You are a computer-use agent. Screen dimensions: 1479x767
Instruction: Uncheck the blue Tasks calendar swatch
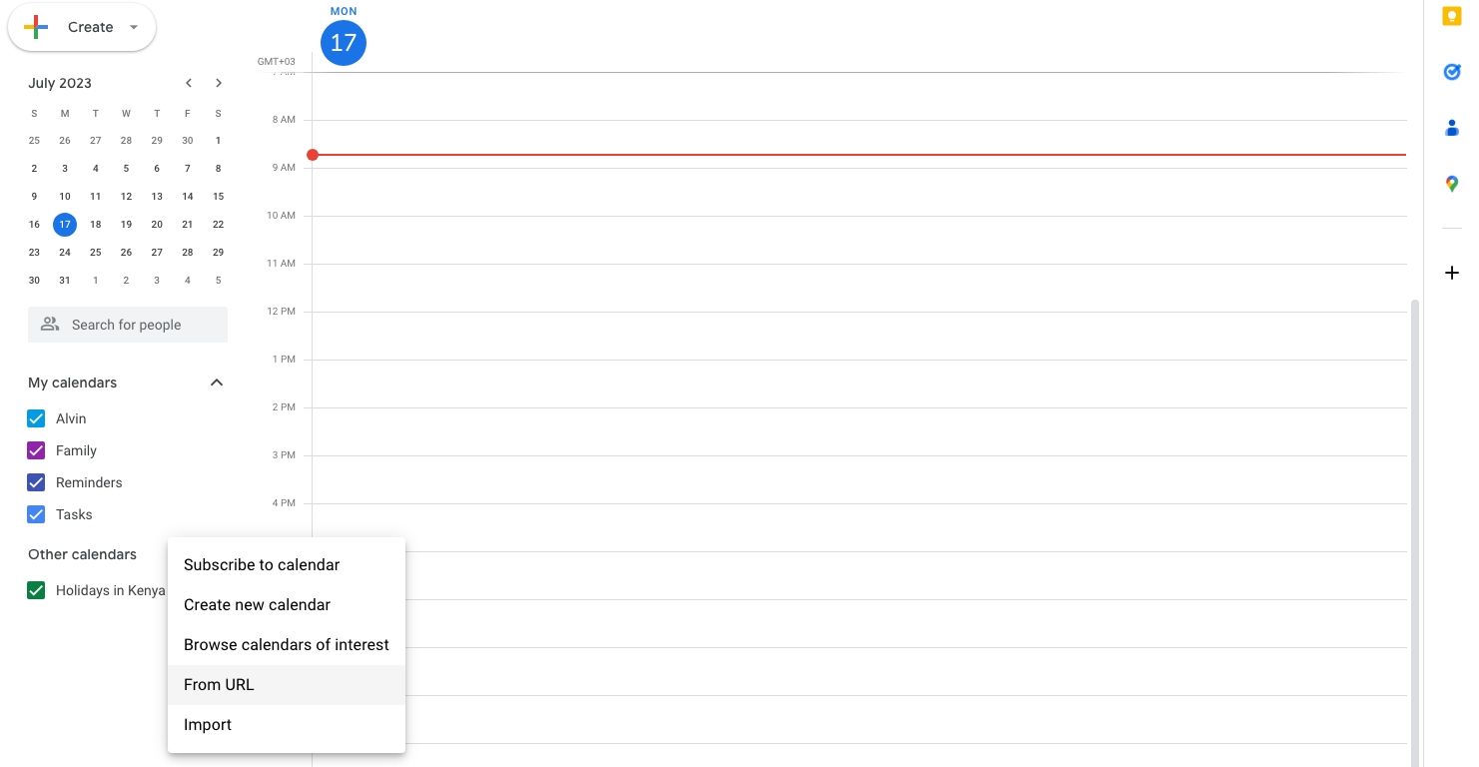pyautogui.click(x=36, y=514)
